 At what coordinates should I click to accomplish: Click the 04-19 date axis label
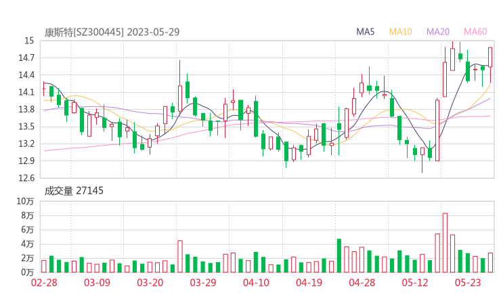pyautogui.click(x=309, y=282)
